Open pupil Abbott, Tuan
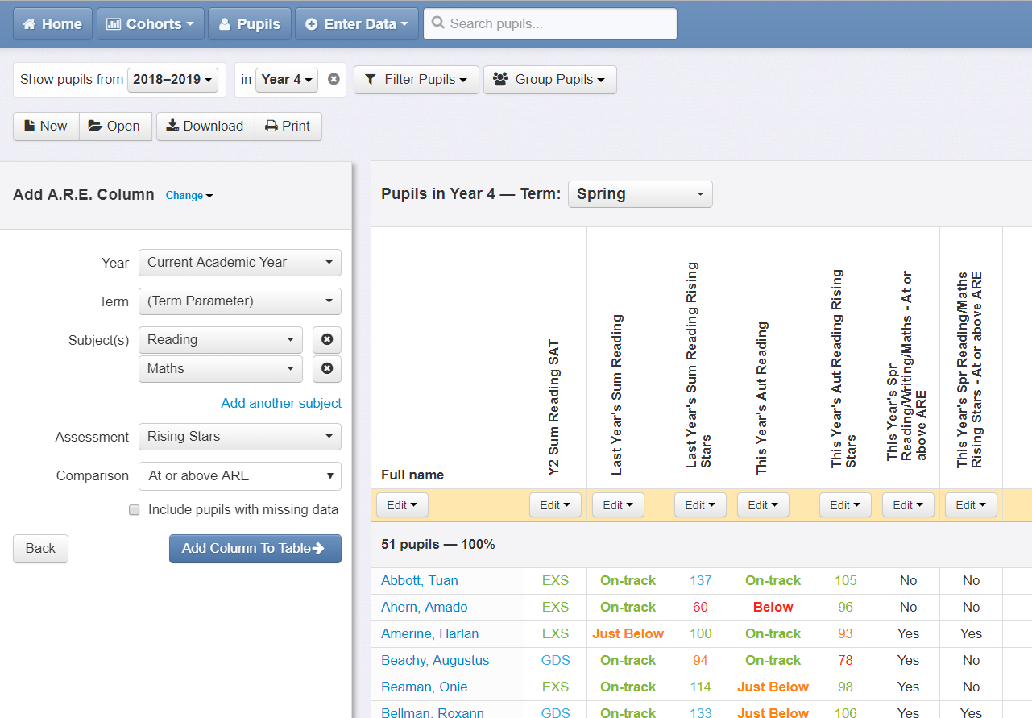1032x718 pixels. click(420, 581)
